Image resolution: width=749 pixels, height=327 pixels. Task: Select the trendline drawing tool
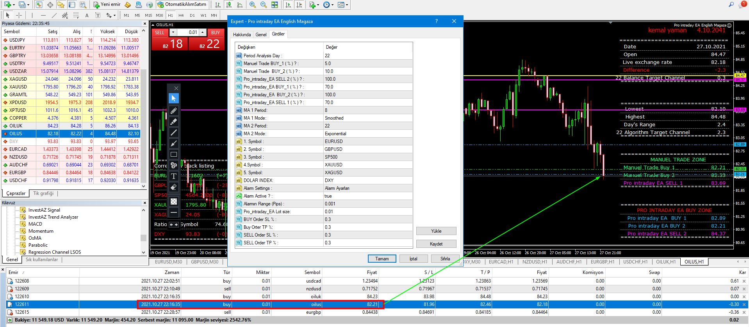coord(54,15)
